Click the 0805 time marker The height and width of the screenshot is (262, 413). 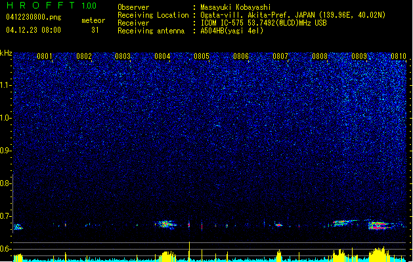point(202,56)
